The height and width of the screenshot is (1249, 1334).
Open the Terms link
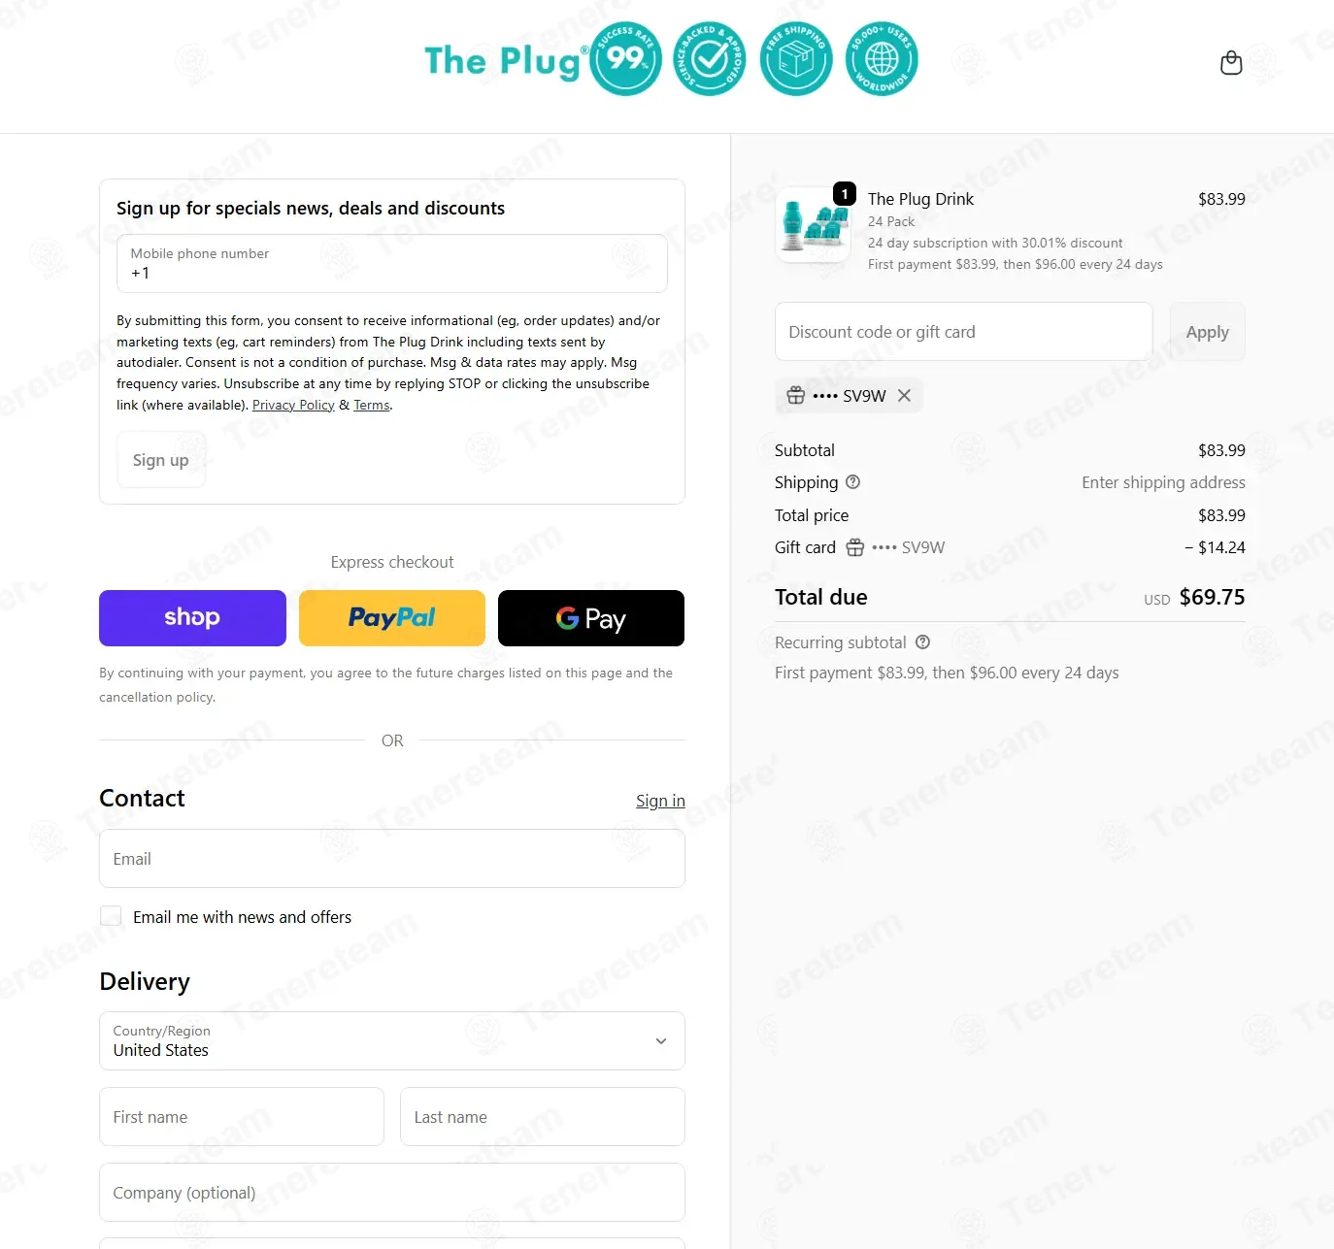(372, 405)
